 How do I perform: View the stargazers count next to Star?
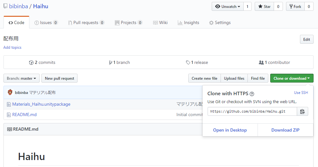point(278,7)
